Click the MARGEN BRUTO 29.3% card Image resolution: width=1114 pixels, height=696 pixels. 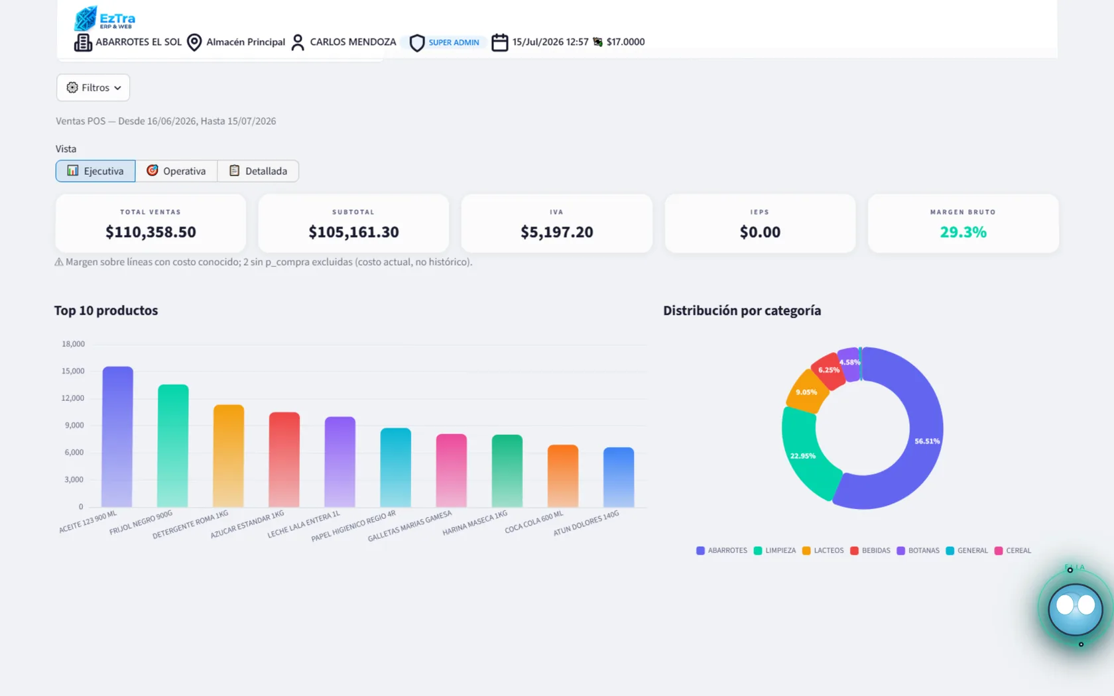point(963,223)
